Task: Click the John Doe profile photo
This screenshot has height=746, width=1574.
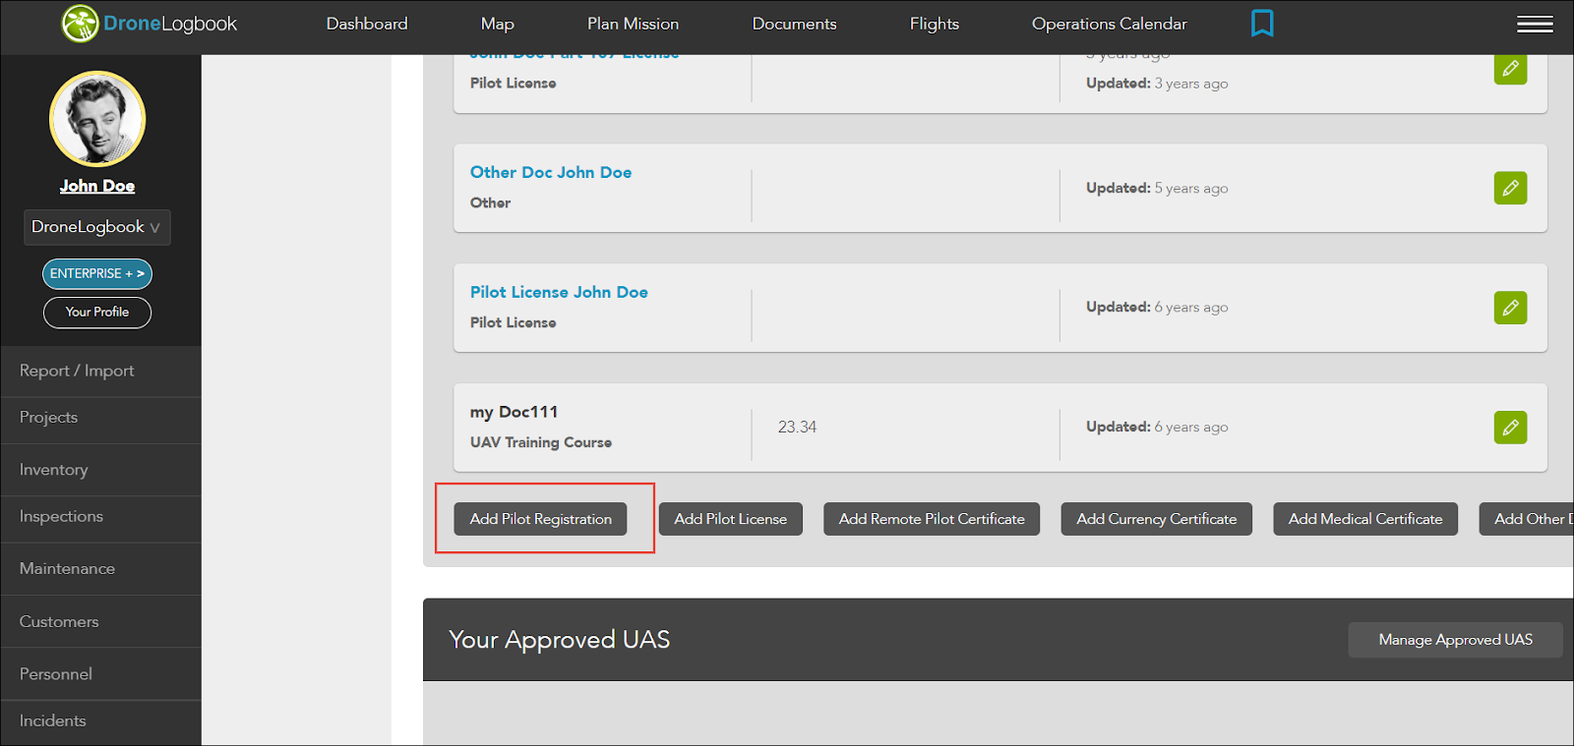Action: 97,119
